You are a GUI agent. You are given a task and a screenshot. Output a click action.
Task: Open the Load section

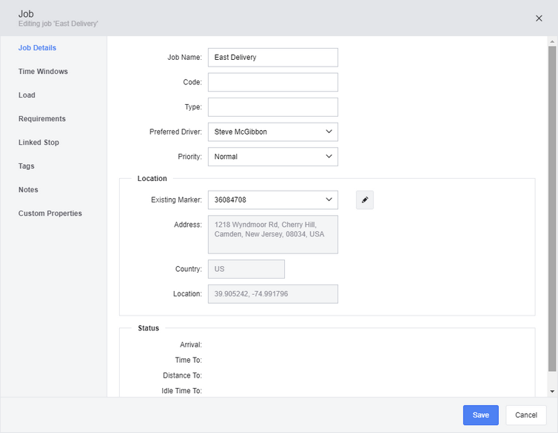[27, 95]
